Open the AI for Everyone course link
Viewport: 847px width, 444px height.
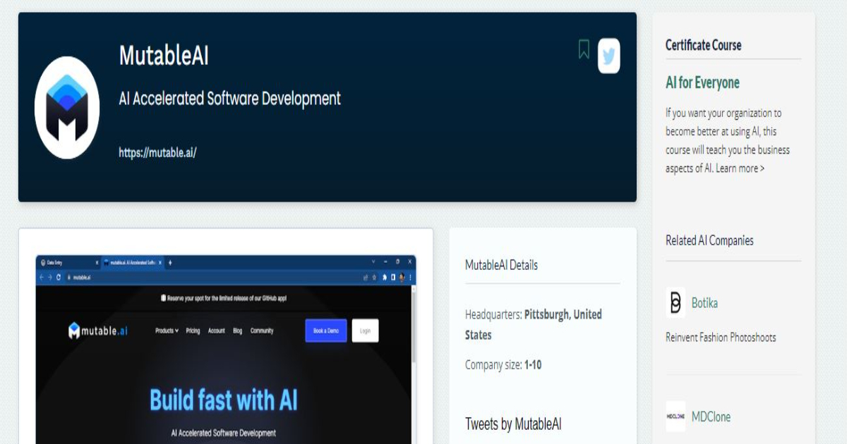click(x=702, y=82)
